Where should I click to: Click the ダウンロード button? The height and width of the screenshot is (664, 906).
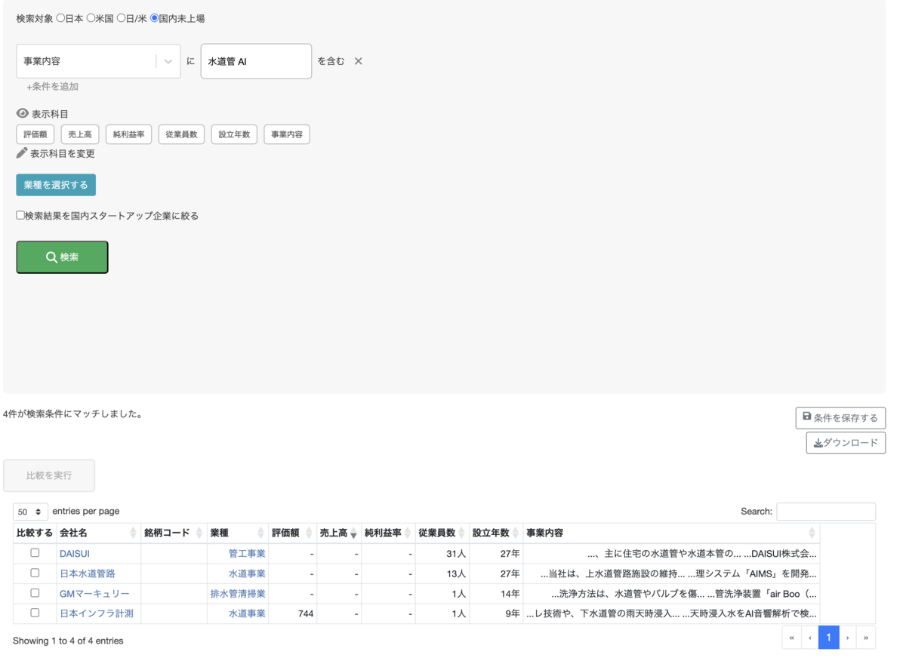[846, 443]
